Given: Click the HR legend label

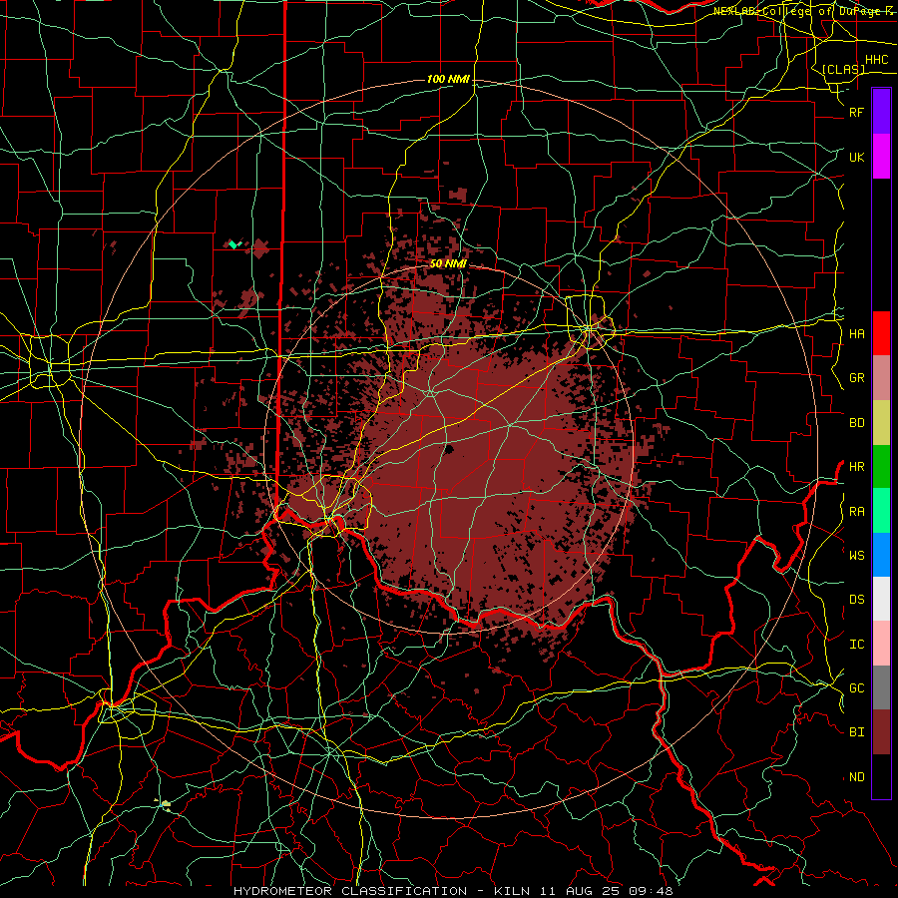Looking at the screenshot, I should 856,467.
